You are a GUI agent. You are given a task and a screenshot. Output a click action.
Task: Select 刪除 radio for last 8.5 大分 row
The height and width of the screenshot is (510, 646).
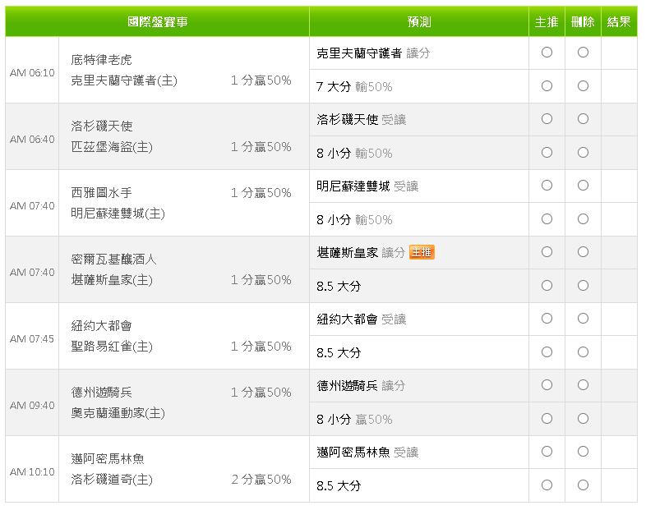point(583,485)
